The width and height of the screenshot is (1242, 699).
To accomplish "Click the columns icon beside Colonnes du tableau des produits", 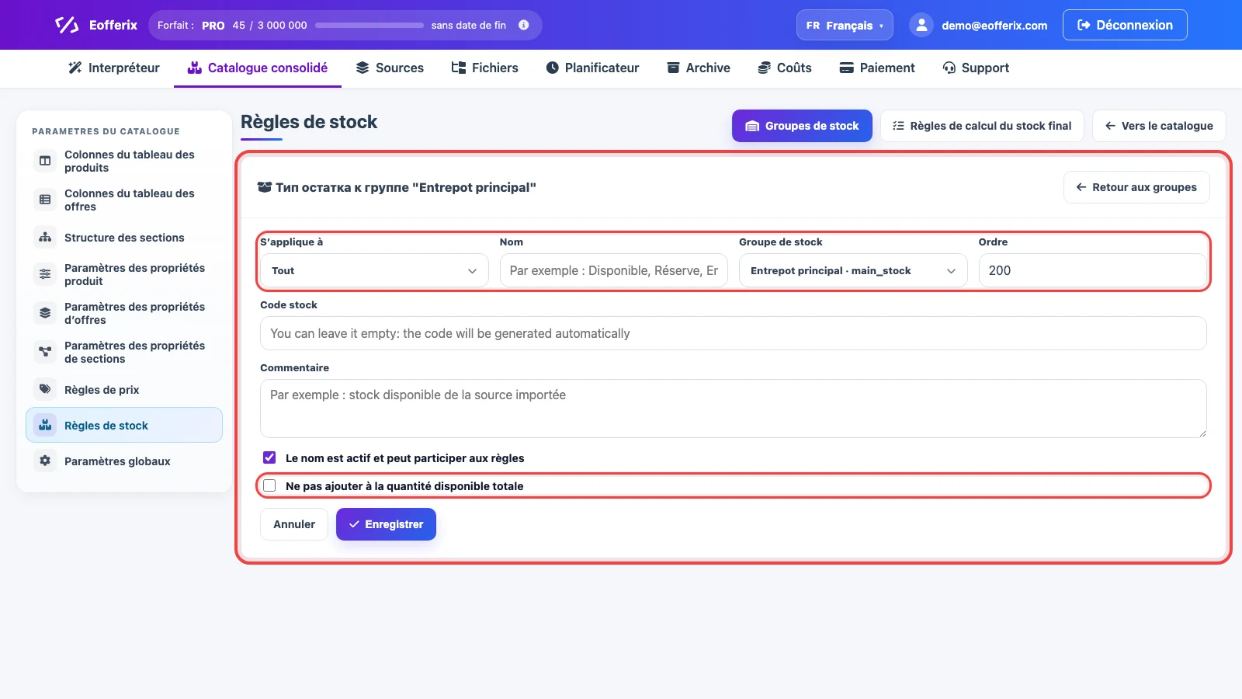I will [45, 161].
